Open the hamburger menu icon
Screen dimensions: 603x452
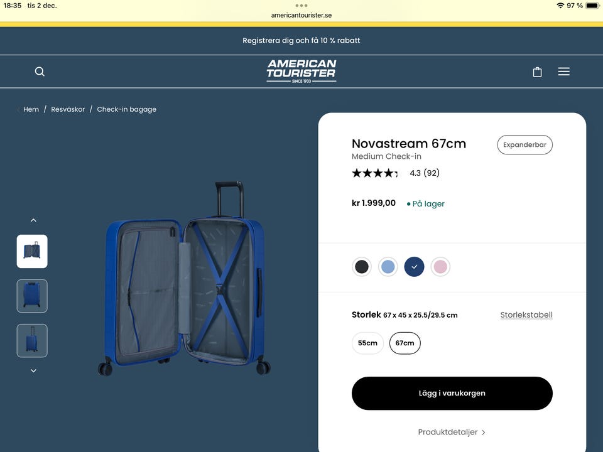point(564,72)
